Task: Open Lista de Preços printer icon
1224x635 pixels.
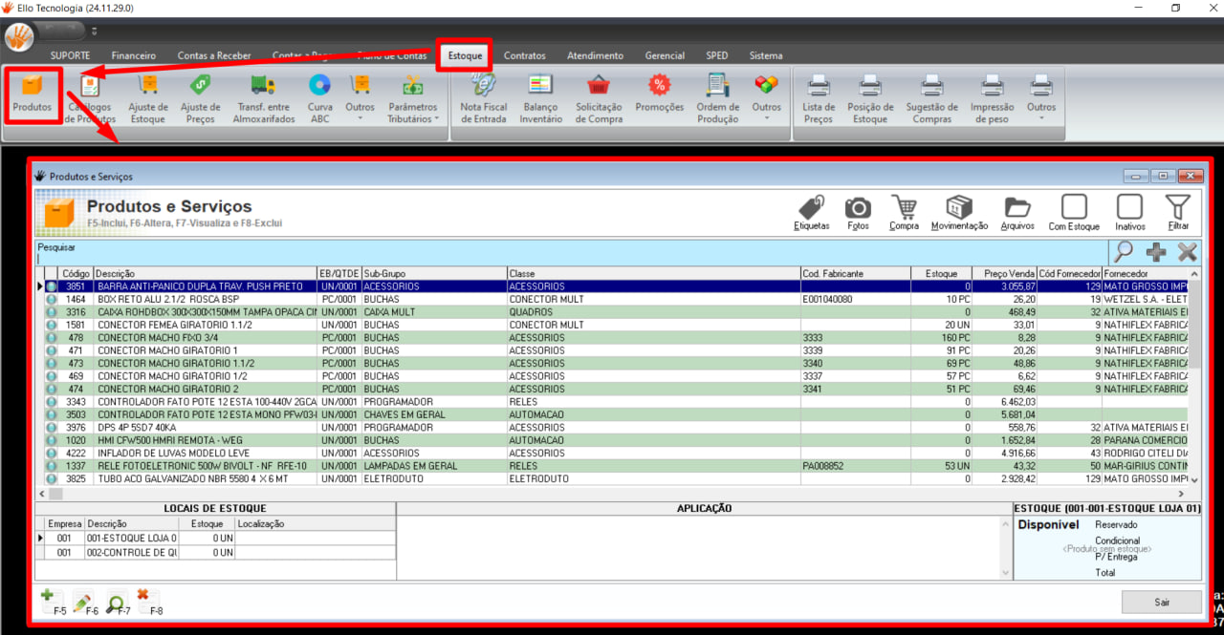Action: pyautogui.click(x=819, y=99)
